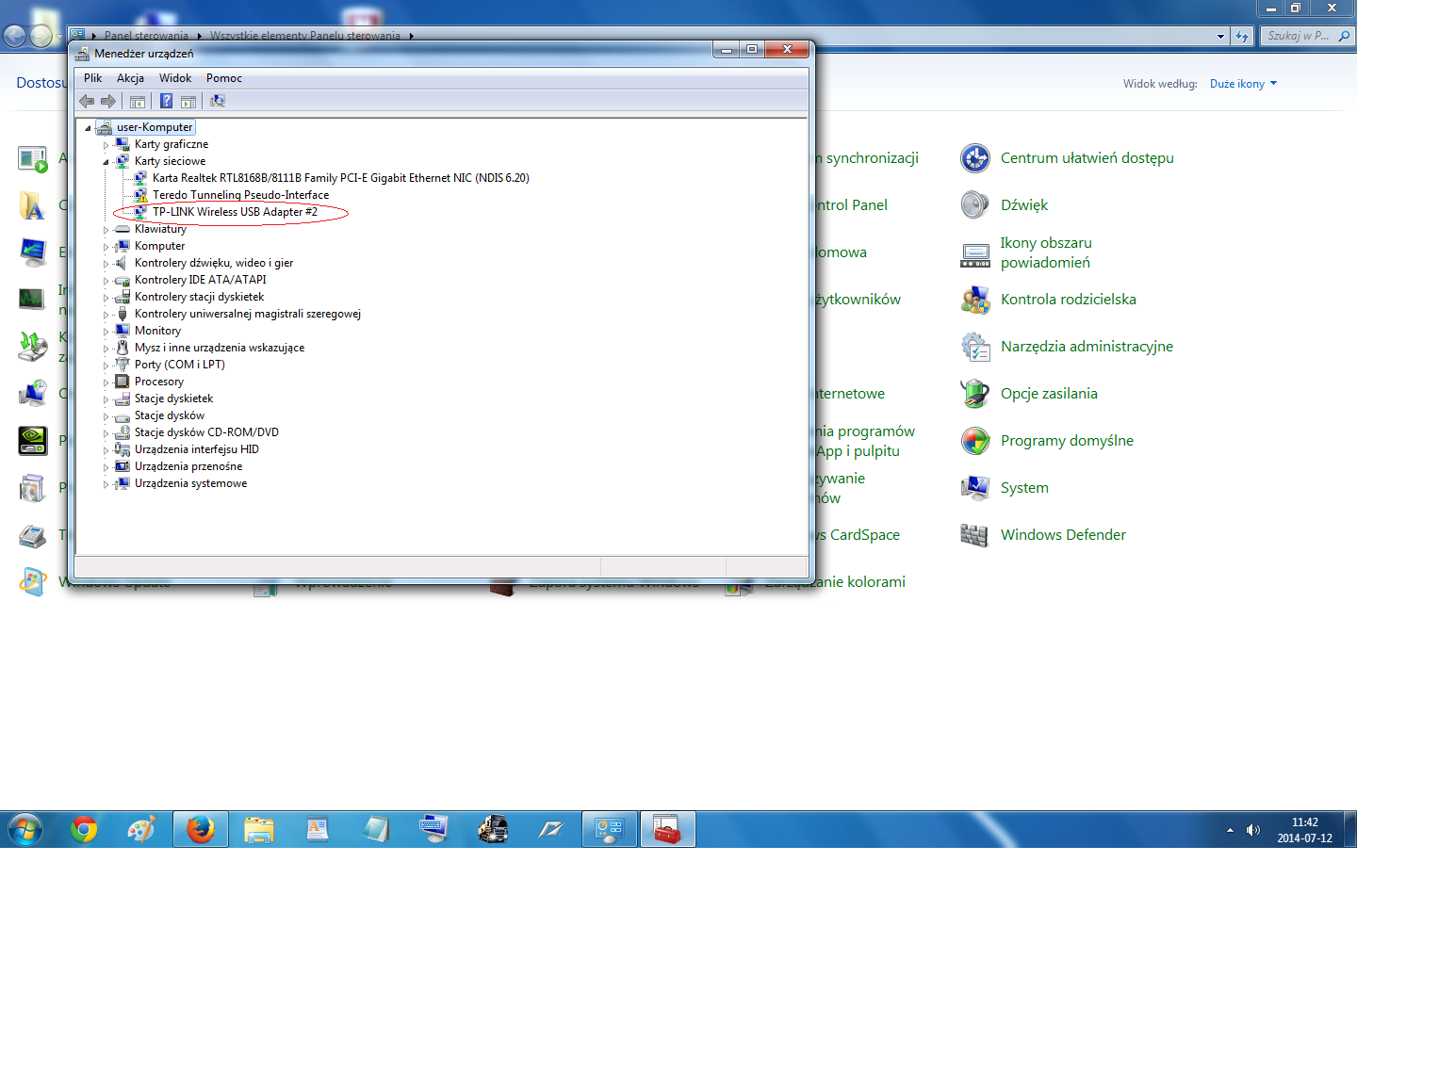Image resolution: width=1455 pixels, height=1090 pixels.
Task: Click the Urządzenia przenośne icon
Action: point(122,466)
